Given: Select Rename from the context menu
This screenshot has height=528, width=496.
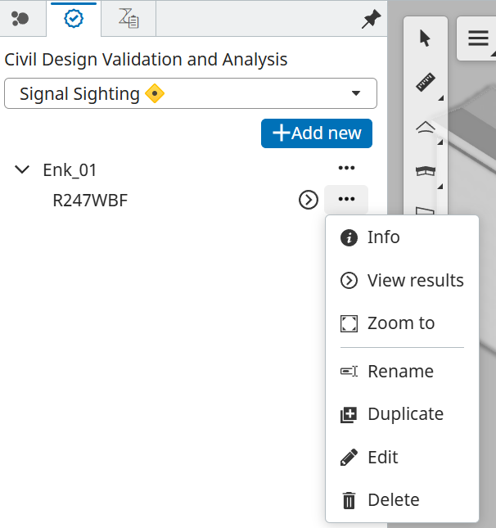Looking at the screenshot, I should coord(400,372).
